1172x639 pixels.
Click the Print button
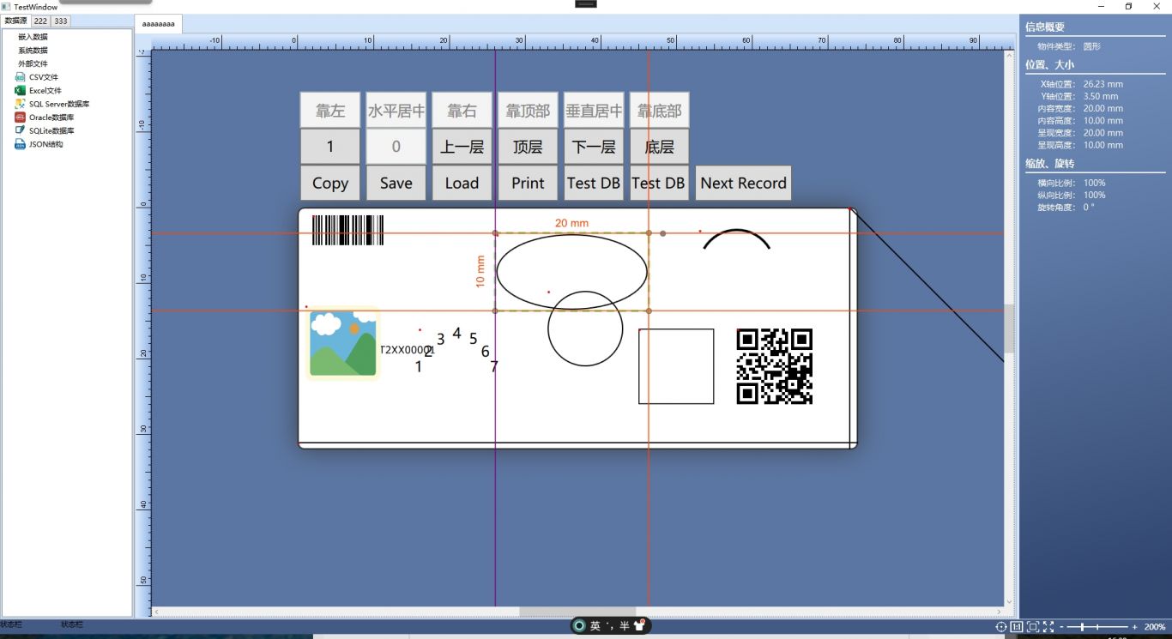tap(528, 183)
